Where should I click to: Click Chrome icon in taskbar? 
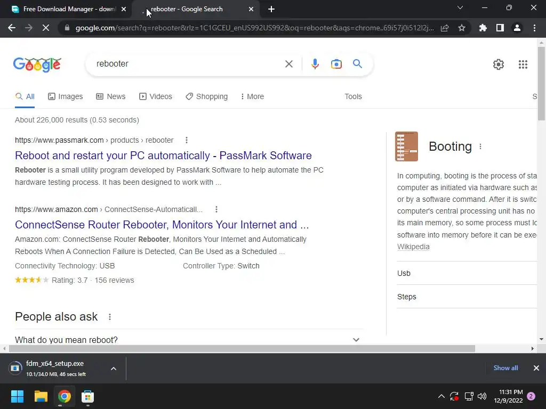pos(65,396)
